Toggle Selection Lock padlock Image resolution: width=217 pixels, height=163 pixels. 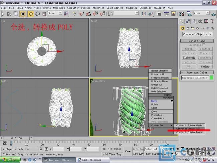click(41, 149)
